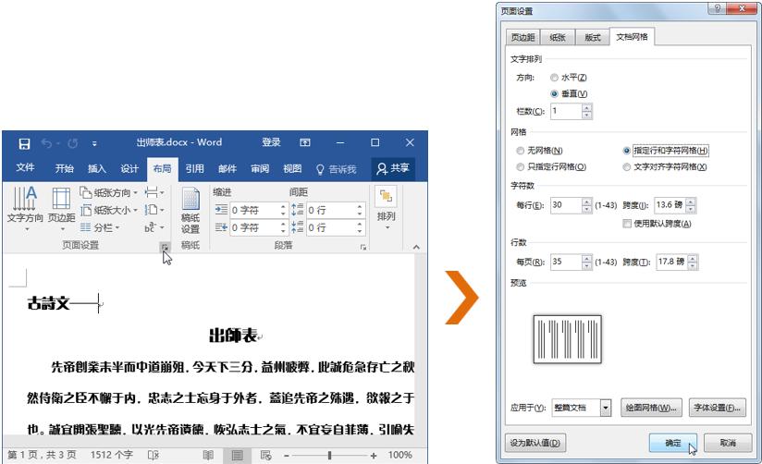The width and height of the screenshot is (762, 464).
Task: Switch to the 插入 insert tab
Action: [97, 168]
